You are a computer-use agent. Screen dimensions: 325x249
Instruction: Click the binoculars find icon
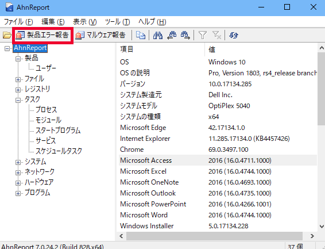pyautogui.click(x=158, y=35)
